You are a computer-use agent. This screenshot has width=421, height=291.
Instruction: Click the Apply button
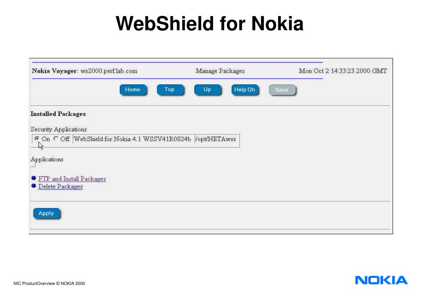click(47, 213)
